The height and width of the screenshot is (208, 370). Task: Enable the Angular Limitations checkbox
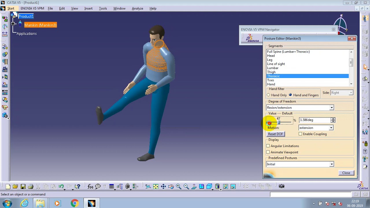268,146
